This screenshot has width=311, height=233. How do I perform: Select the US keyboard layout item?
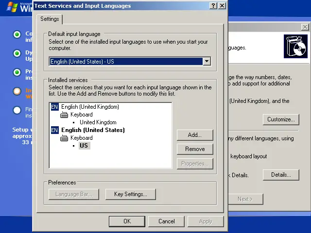pos(84,146)
